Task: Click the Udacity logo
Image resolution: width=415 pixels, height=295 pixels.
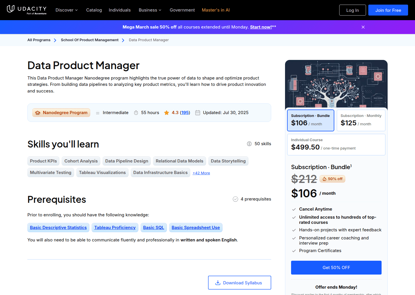Action: pyautogui.click(x=26, y=10)
